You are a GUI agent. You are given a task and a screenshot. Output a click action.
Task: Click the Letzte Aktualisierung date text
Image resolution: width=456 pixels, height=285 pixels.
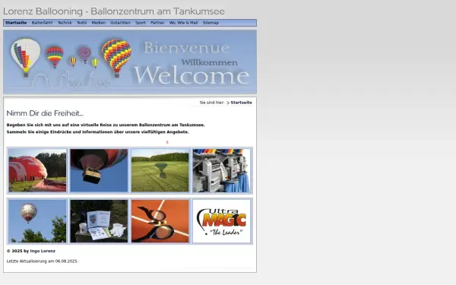(x=42, y=261)
